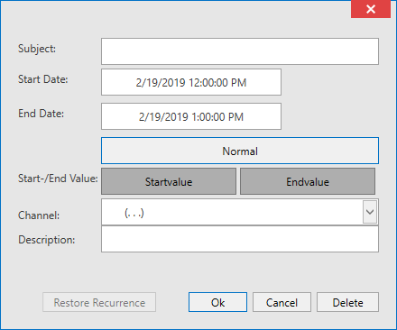
Task: Click the Normal button
Action: tap(240, 151)
